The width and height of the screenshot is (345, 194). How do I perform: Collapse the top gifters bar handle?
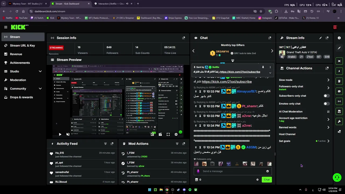[233, 61]
